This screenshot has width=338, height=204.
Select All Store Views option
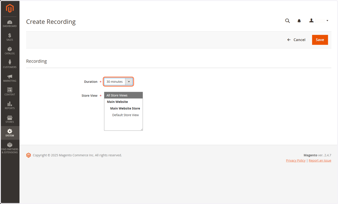coord(123,95)
